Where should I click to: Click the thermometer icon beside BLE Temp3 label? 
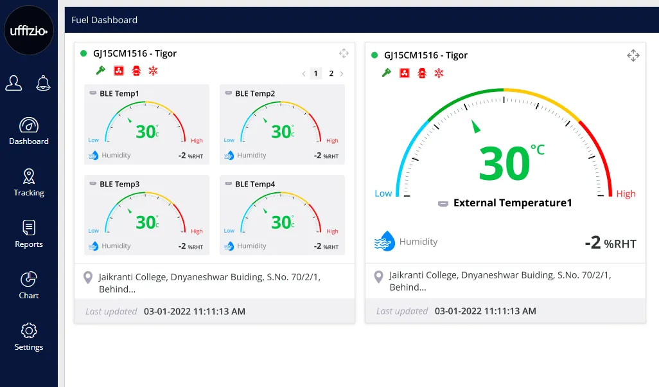click(x=94, y=183)
